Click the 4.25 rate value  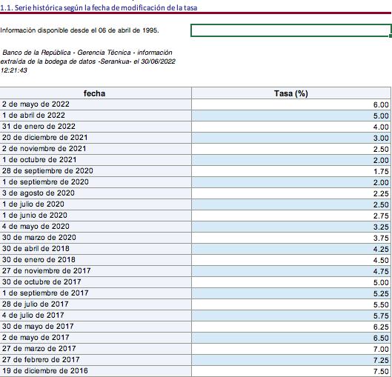point(381,250)
